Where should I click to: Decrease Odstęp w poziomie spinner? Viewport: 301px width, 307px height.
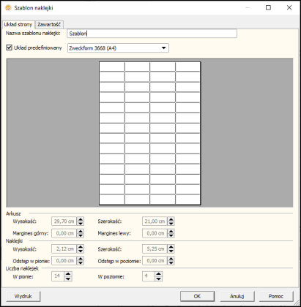[171, 263]
